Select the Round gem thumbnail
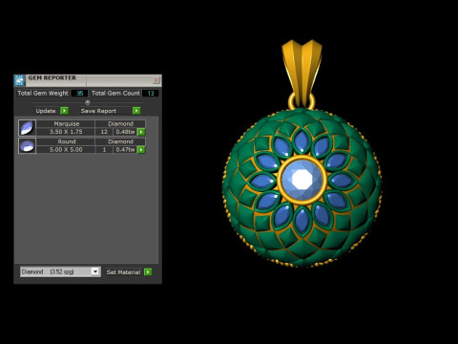The height and width of the screenshot is (344, 458). [x=28, y=146]
